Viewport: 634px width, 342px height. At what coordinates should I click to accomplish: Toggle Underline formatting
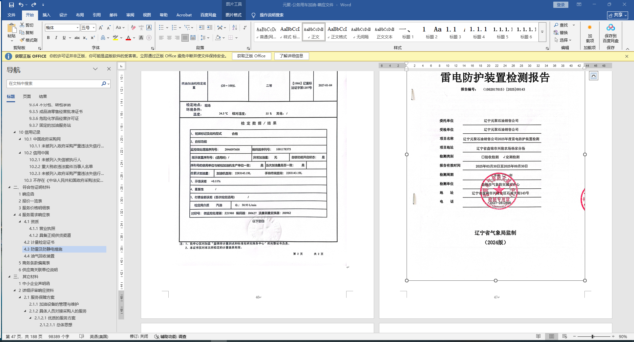point(64,38)
